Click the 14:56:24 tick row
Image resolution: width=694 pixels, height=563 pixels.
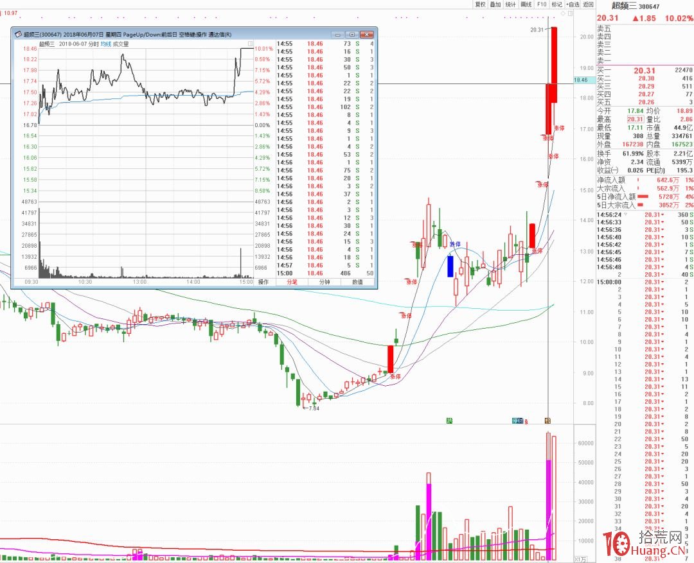point(645,214)
